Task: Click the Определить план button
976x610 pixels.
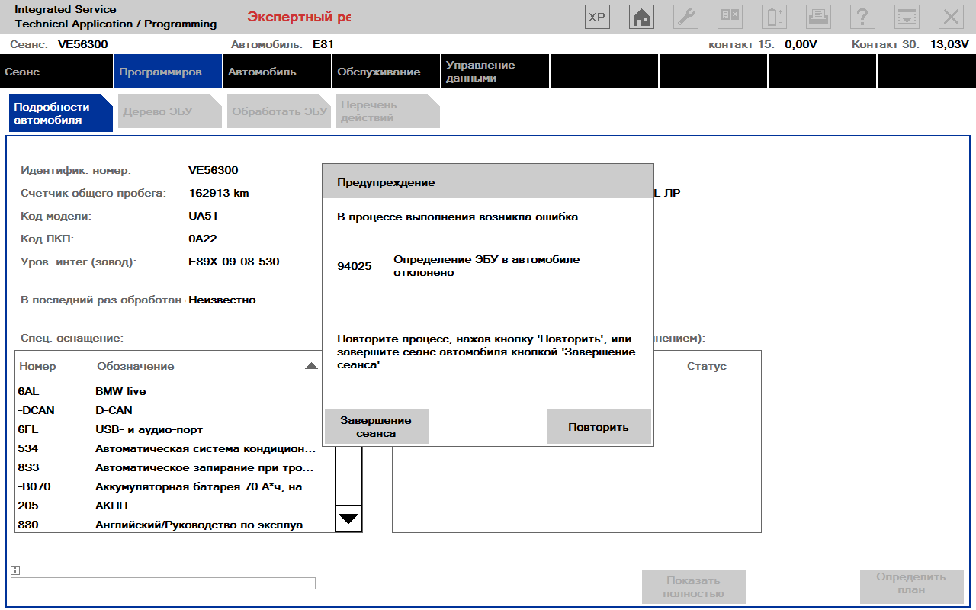Action: point(911,586)
